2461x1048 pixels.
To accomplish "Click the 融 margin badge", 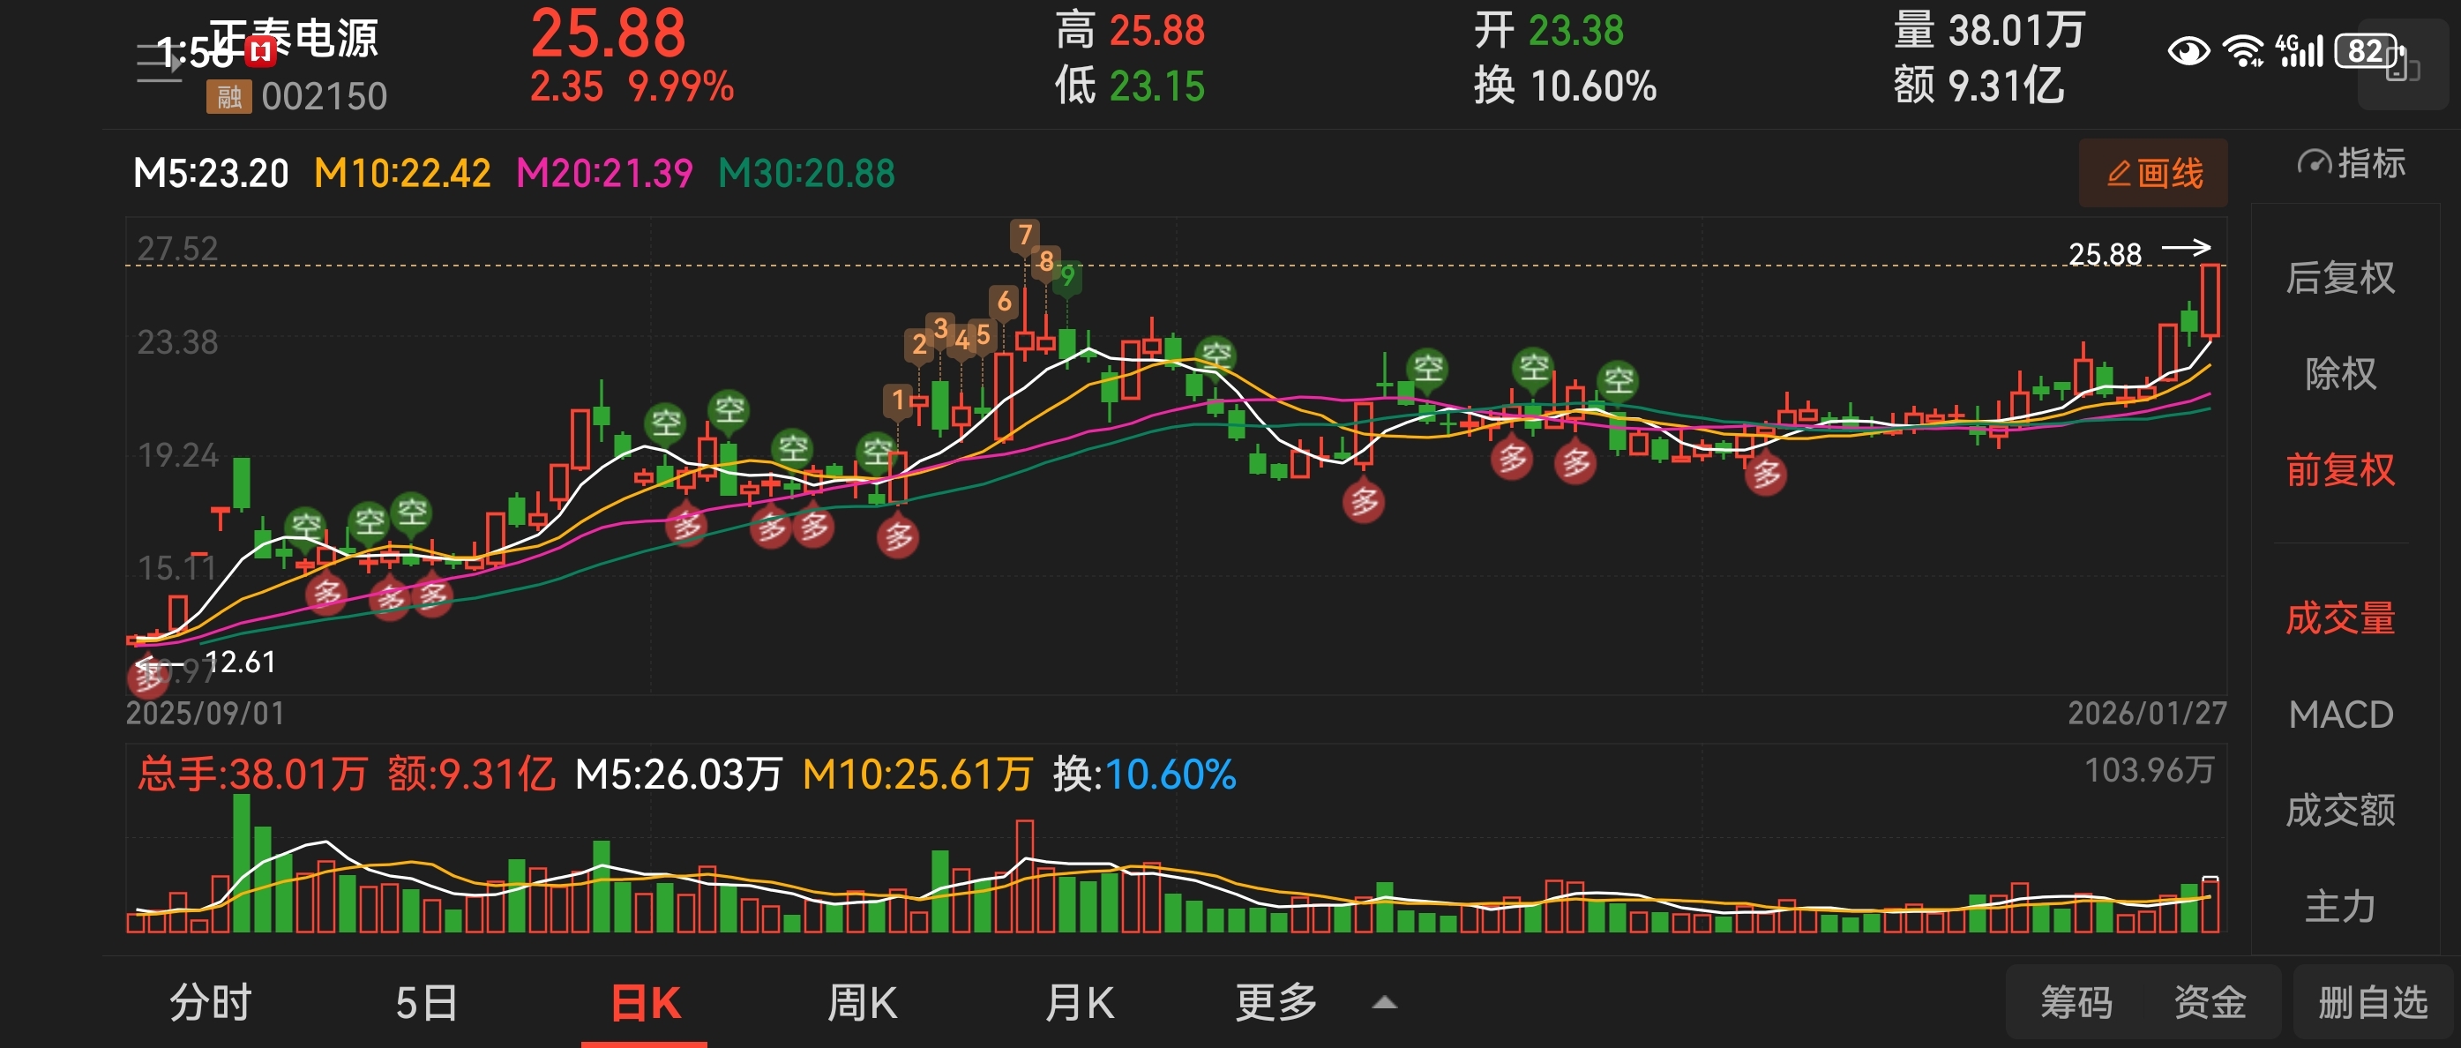I will (228, 96).
